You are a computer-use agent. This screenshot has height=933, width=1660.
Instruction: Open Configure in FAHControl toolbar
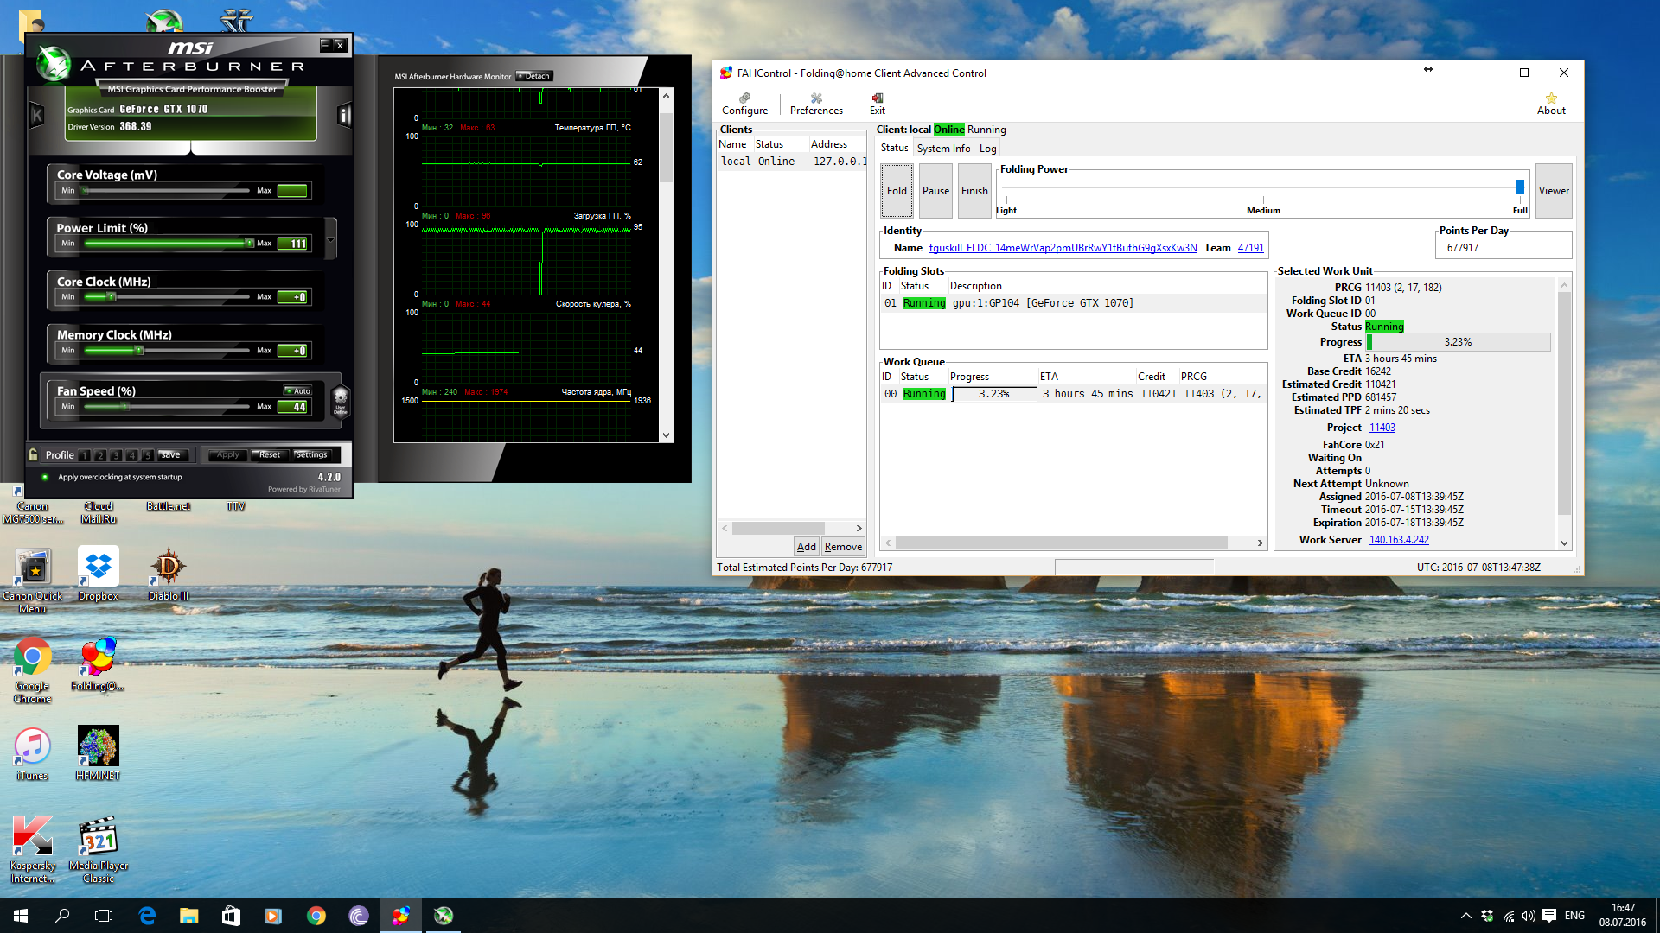point(744,104)
